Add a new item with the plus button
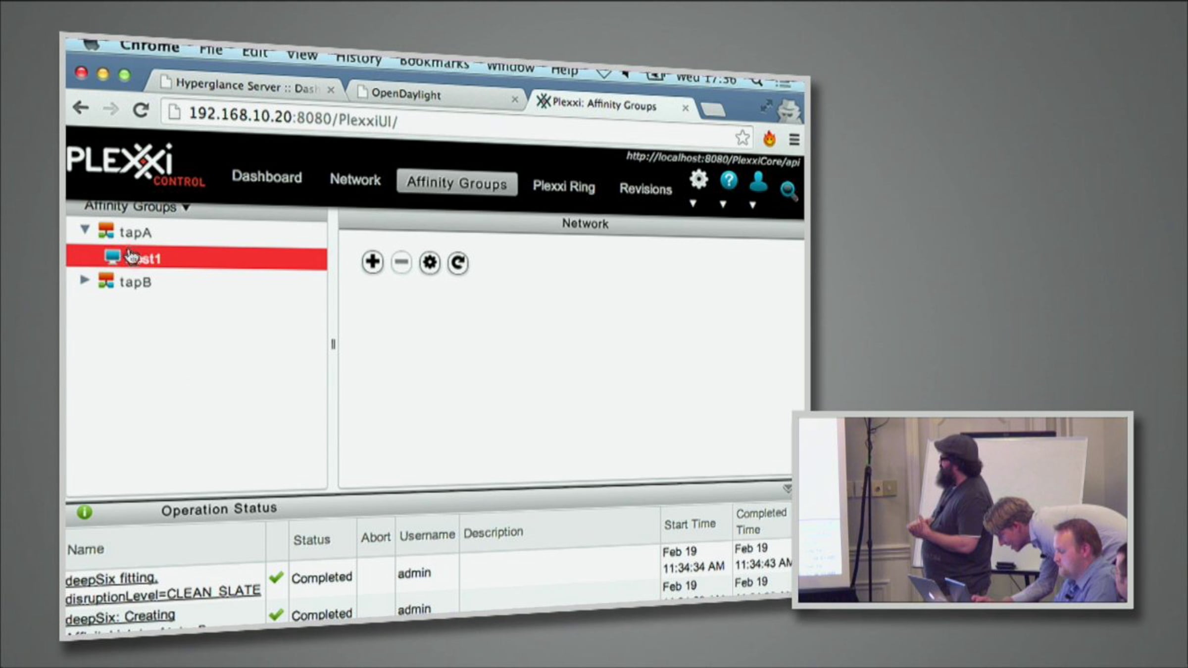1188x668 pixels. (x=372, y=262)
